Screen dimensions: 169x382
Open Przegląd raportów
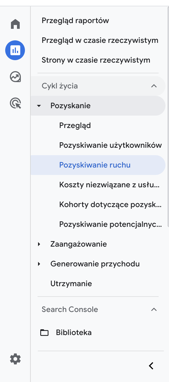point(75,21)
